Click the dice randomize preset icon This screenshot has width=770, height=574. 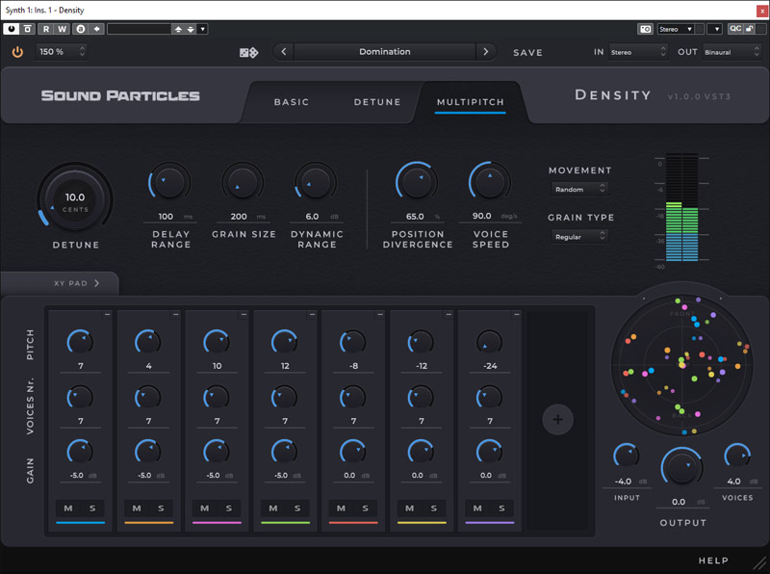pyautogui.click(x=248, y=52)
